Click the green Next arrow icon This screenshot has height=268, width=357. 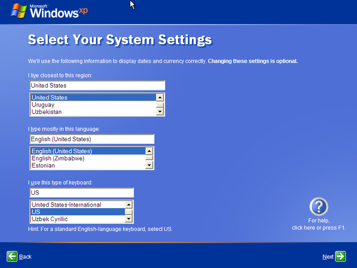pyautogui.click(x=340, y=256)
